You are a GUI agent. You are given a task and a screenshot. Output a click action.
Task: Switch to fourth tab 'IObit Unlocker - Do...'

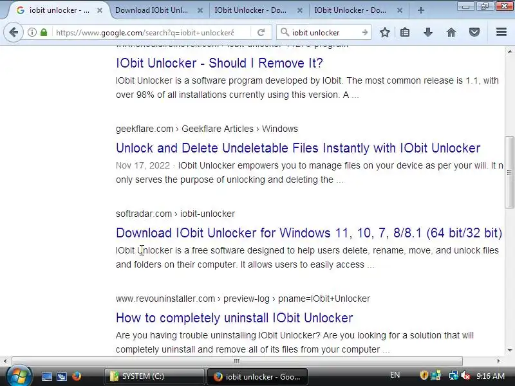tap(350, 10)
